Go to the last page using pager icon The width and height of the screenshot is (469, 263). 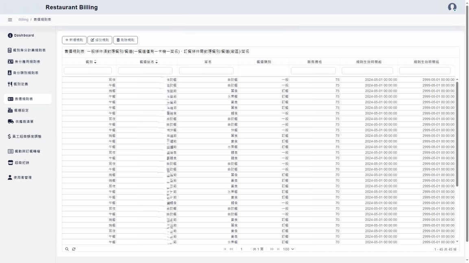pos(279,249)
